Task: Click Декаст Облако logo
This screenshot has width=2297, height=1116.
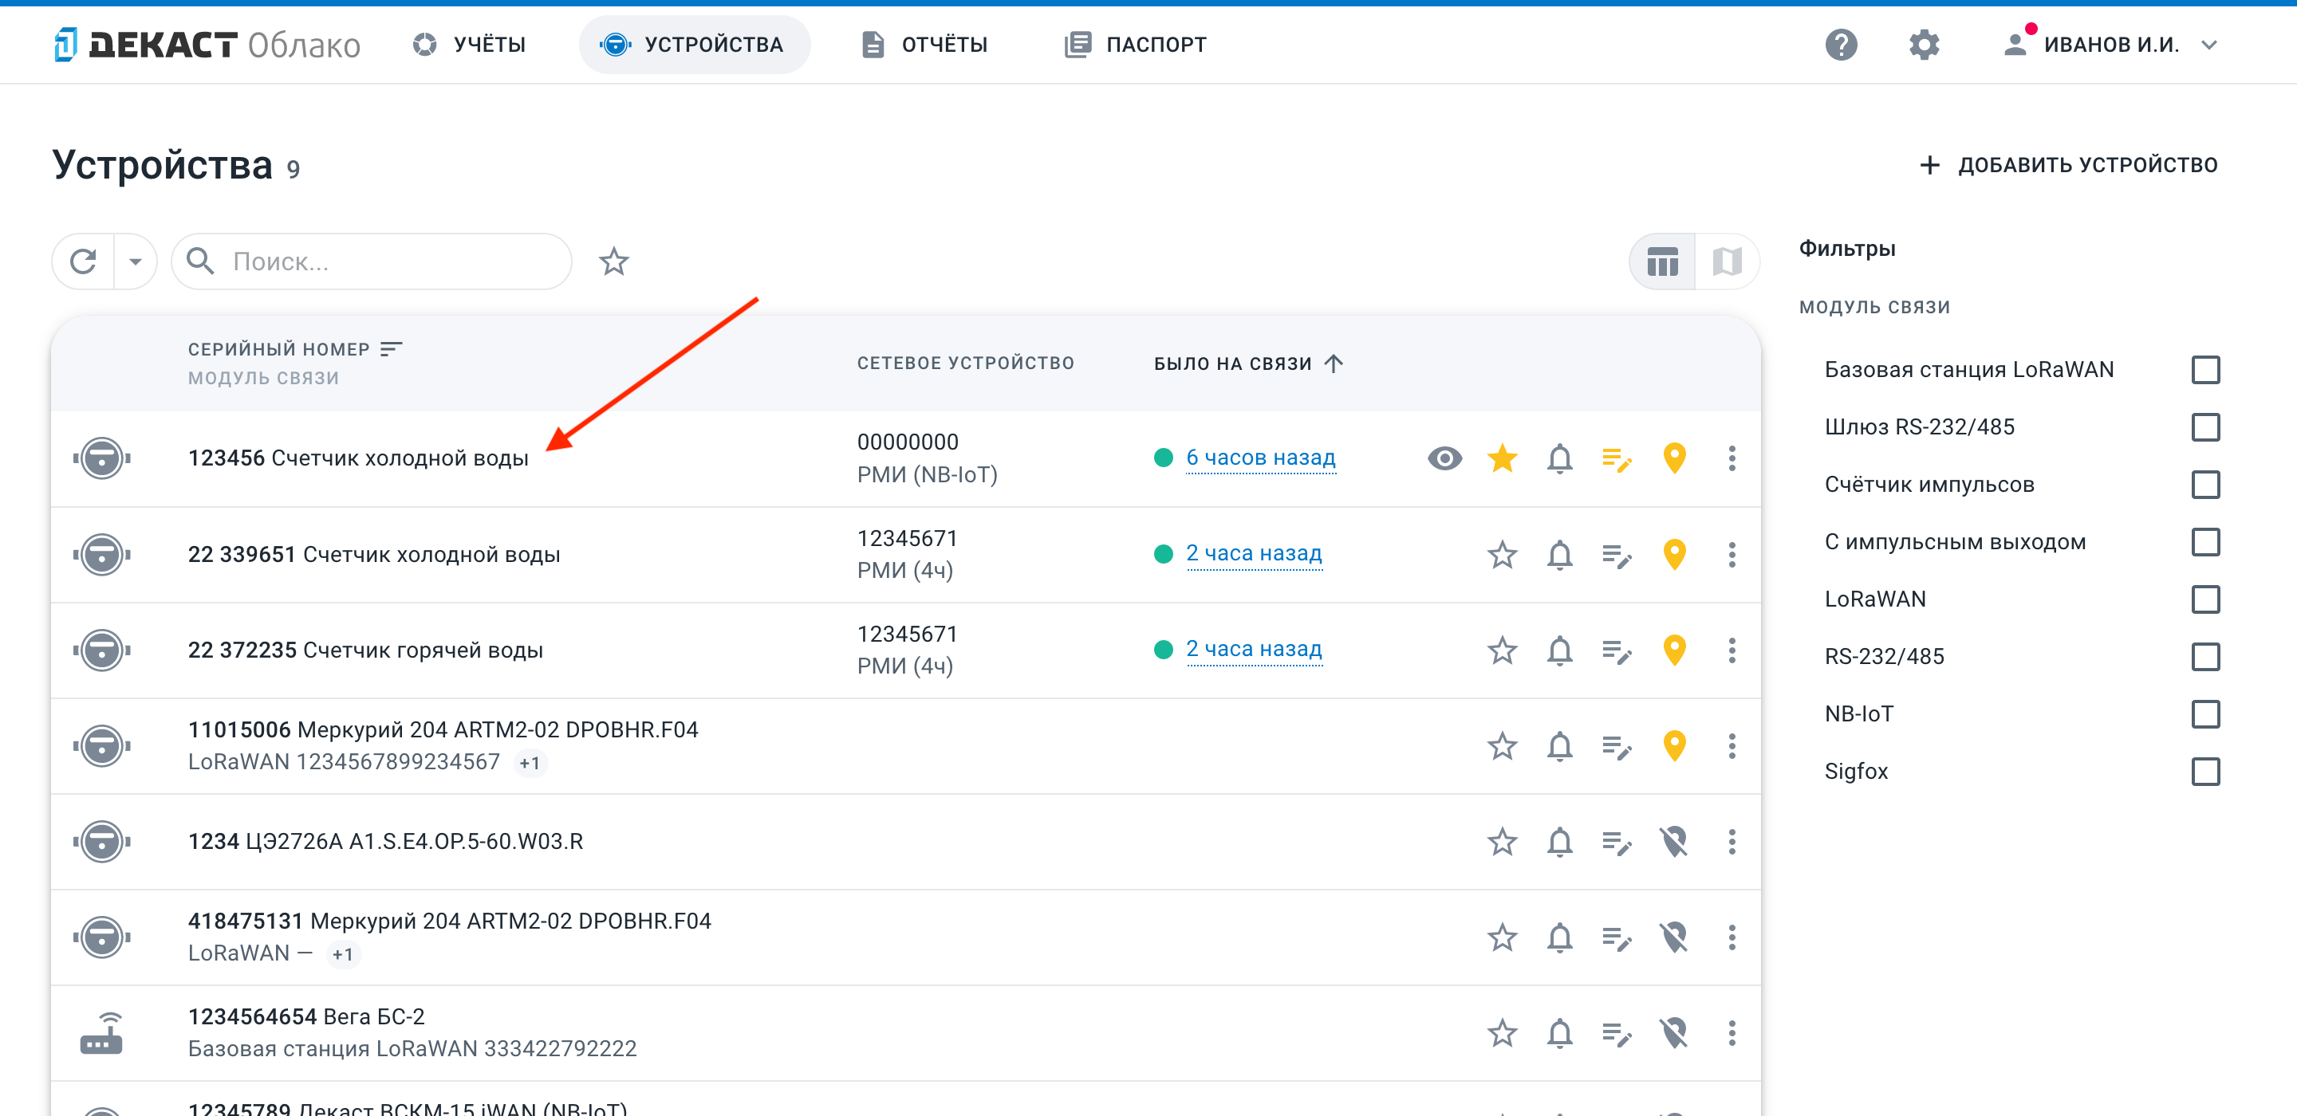Action: [206, 45]
